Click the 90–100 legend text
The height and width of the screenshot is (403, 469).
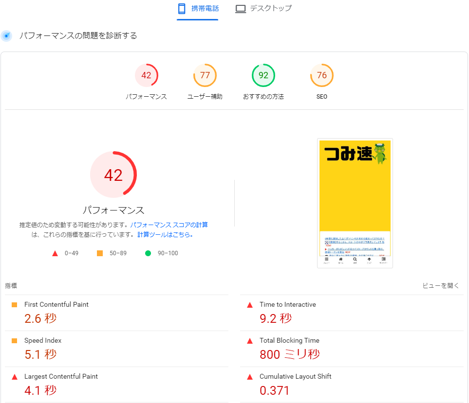168,253
